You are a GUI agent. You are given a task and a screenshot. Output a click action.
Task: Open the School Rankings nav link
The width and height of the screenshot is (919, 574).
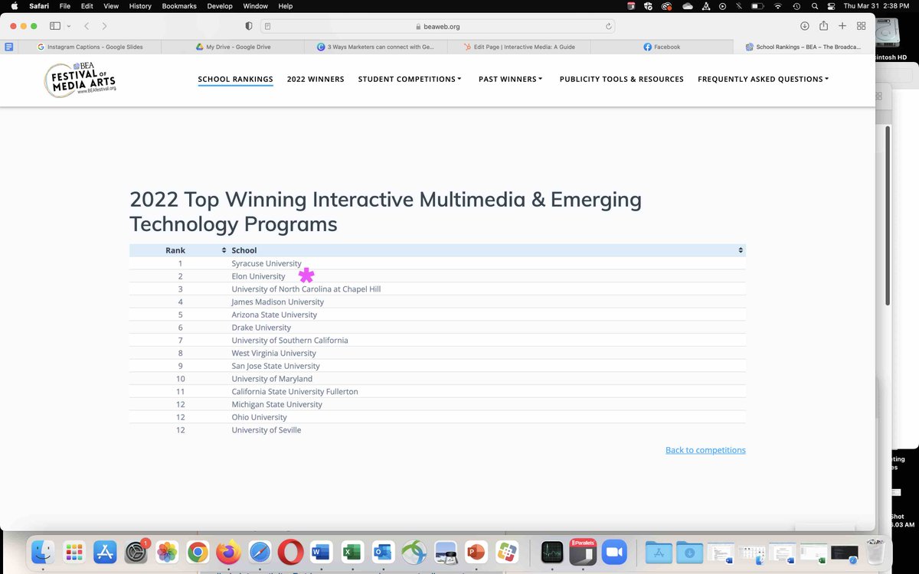(x=235, y=79)
